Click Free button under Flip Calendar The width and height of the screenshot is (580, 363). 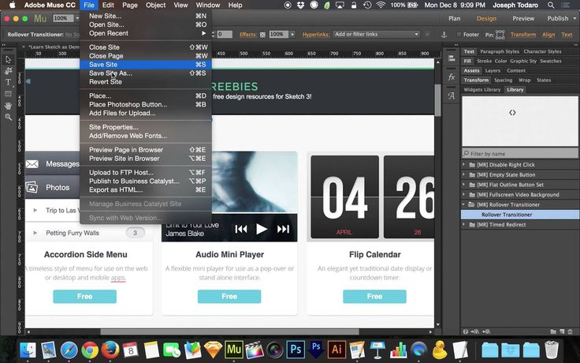pos(374,297)
